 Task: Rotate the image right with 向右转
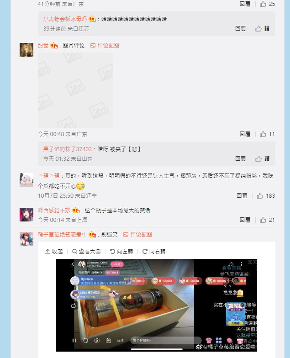[154, 251]
